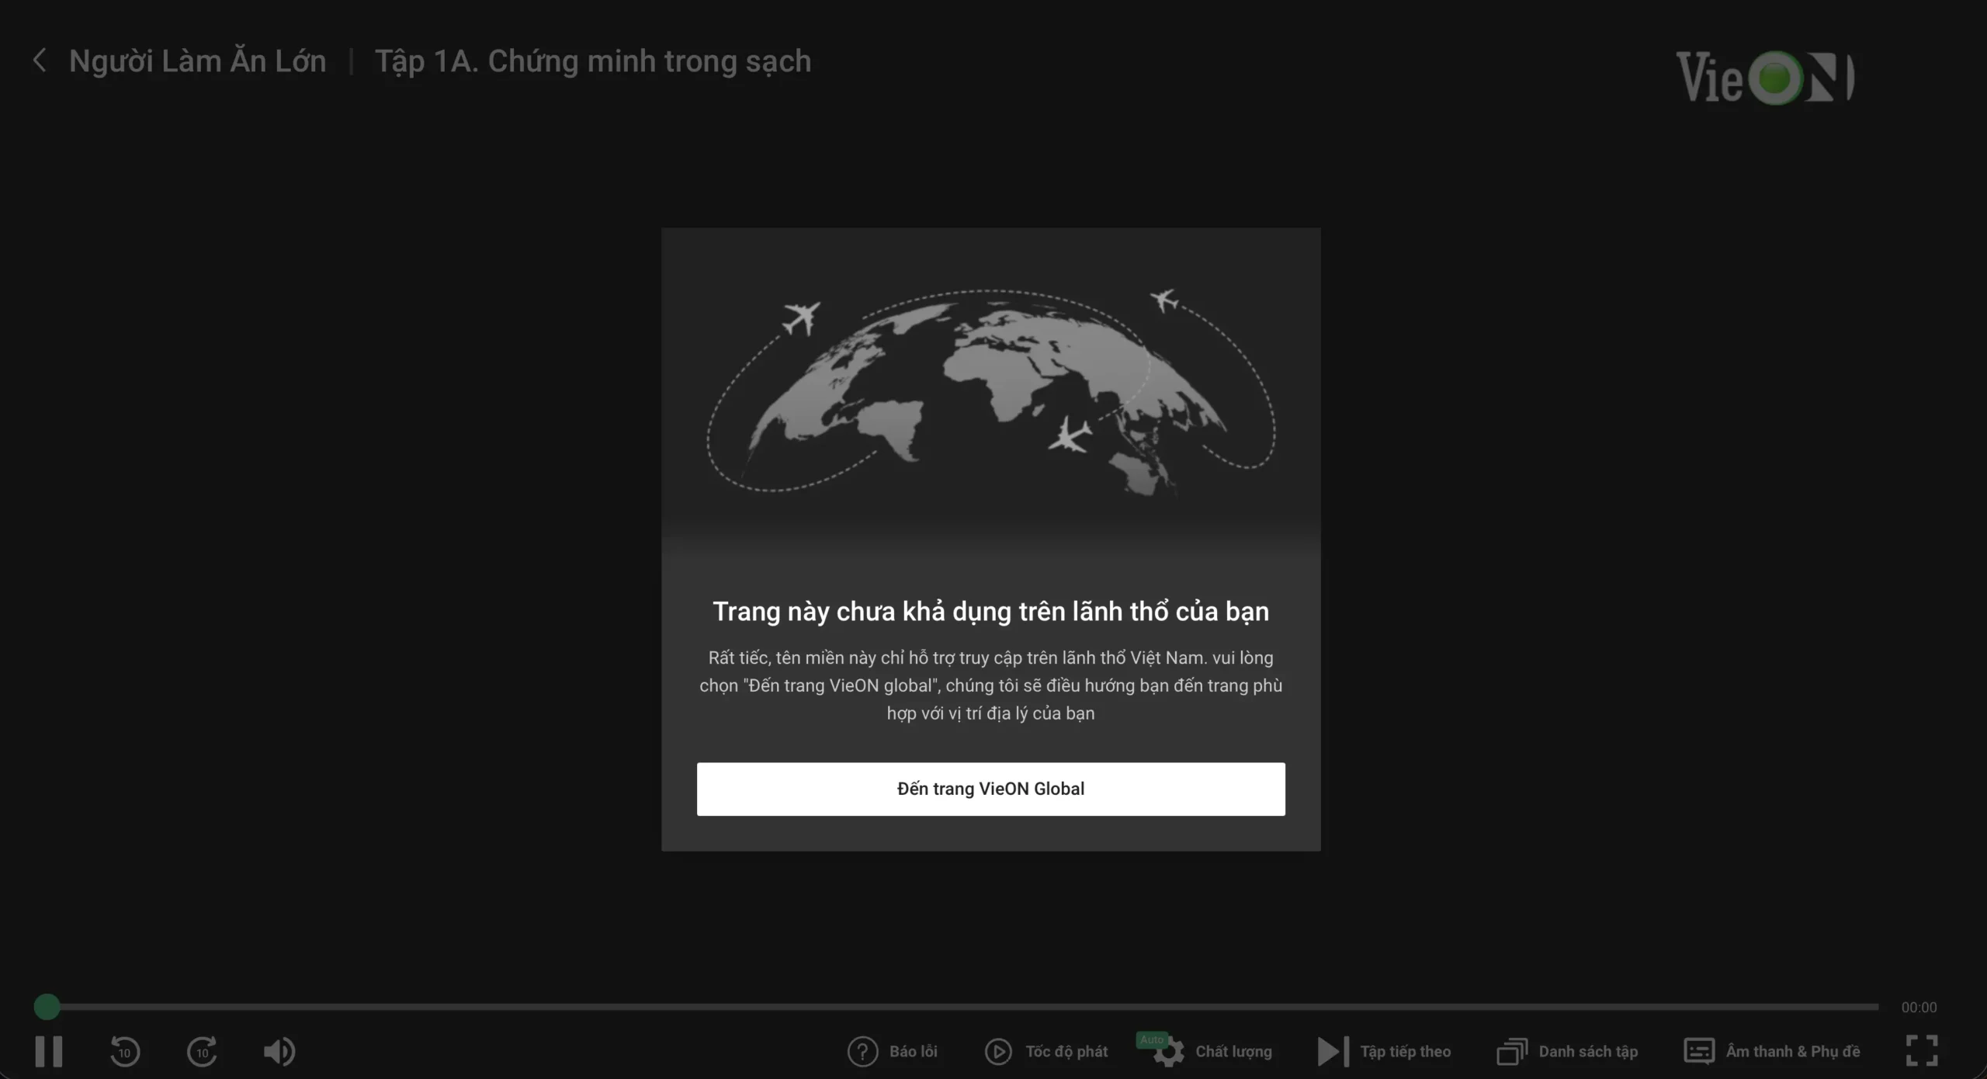The height and width of the screenshot is (1079, 1987).
Task: Play Tập tiếp theo next episode
Action: [x=1385, y=1051]
